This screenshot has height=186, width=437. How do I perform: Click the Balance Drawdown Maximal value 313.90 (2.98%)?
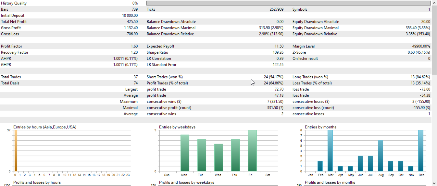[x=271, y=28]
